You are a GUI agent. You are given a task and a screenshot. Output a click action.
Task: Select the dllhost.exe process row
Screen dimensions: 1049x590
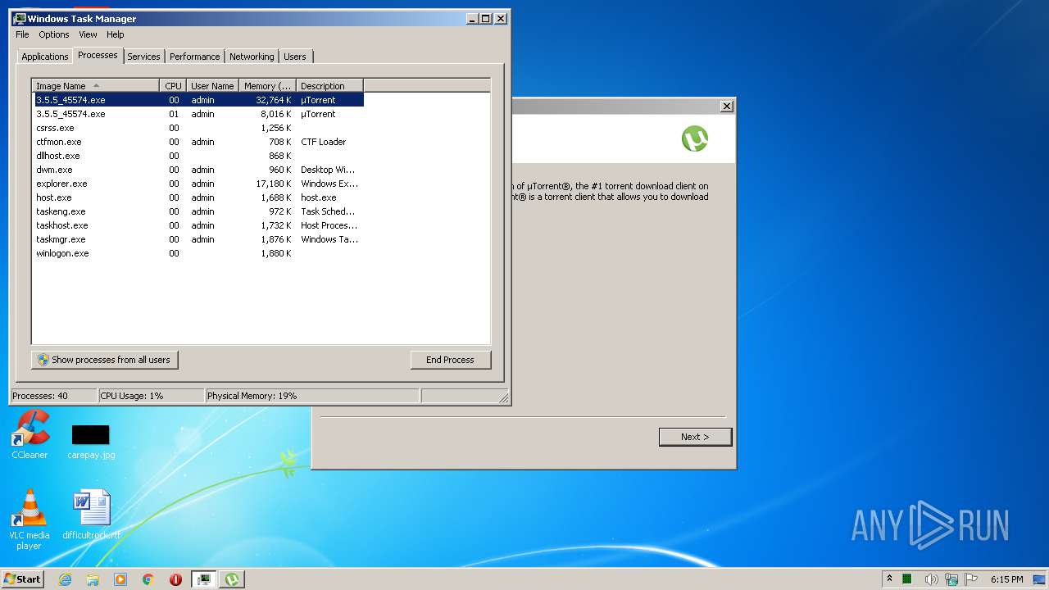[198, 156]
